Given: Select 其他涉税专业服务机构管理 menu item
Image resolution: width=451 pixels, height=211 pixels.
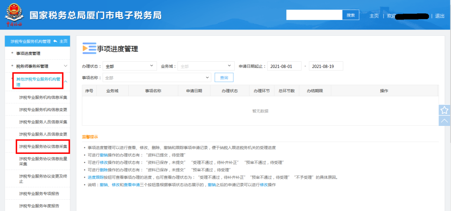Looking at the screenshot, I should click(x=38, y=82).
